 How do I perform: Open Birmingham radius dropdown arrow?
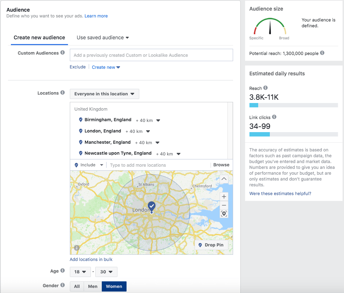pos(158,120)
